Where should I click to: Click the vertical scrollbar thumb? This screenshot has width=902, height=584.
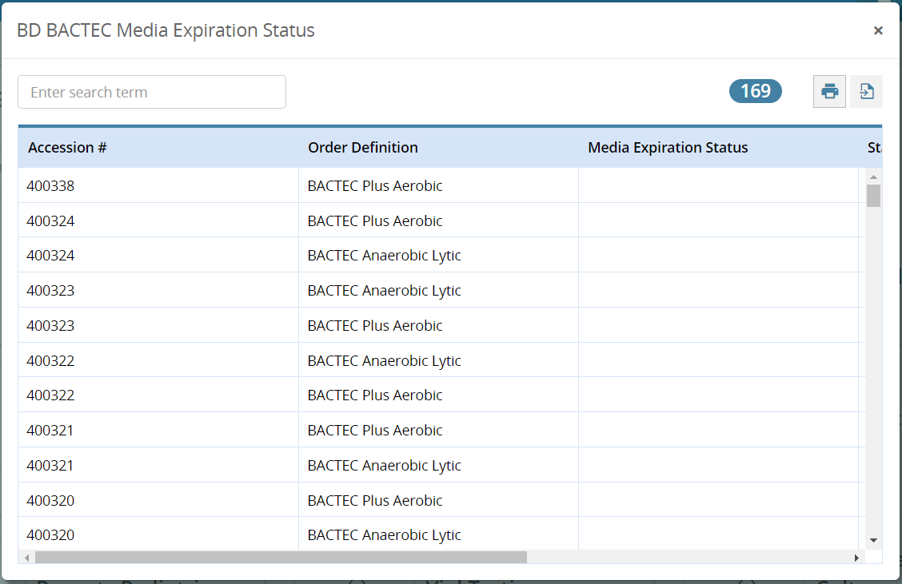(x=873, y=196)
